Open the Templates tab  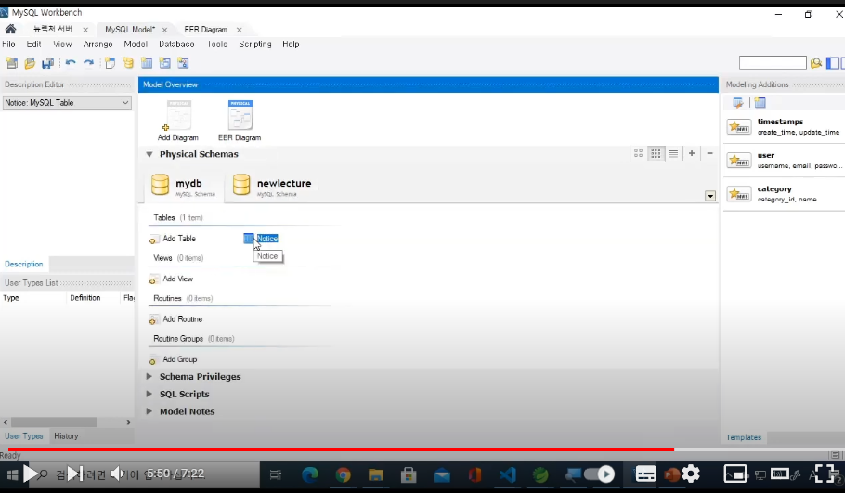click(744, 437)
